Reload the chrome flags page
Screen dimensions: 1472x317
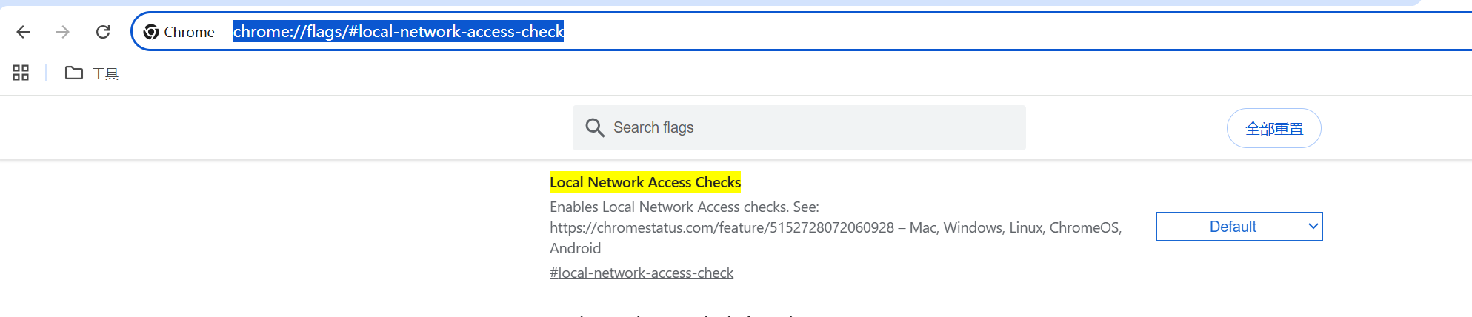tap(103, 32)
